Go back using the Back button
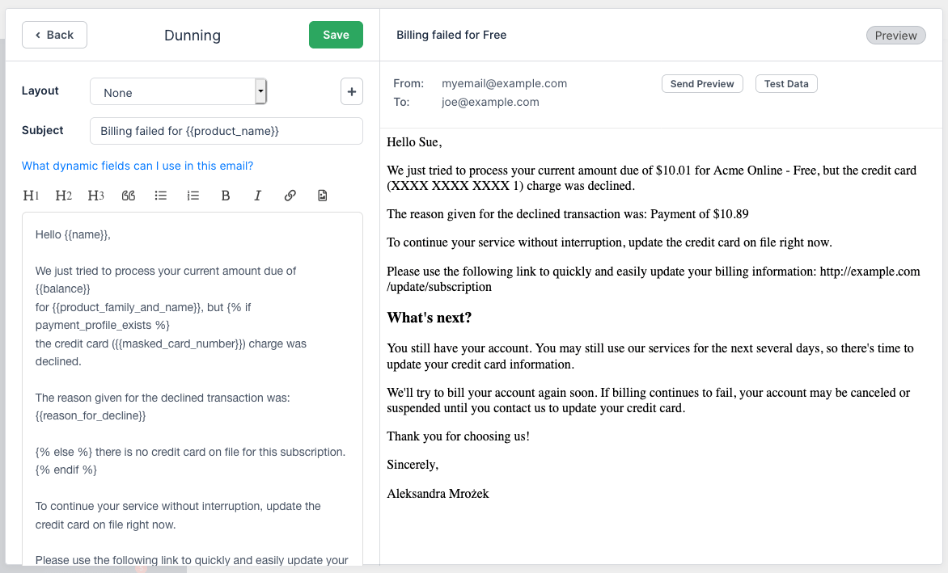Screen dimensions: 948x573 [54, 35]
